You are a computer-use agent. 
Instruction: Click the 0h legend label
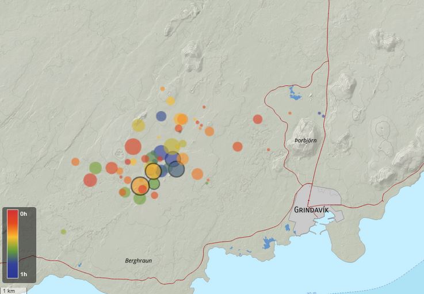point(24,214)
